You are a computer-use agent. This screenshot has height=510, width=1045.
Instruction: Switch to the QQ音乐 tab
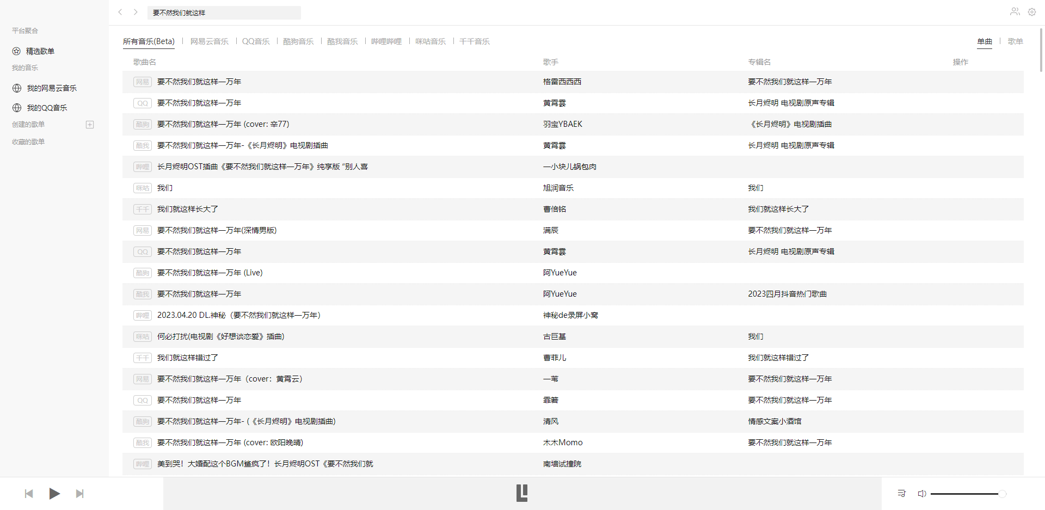click(x=255, y=41)
